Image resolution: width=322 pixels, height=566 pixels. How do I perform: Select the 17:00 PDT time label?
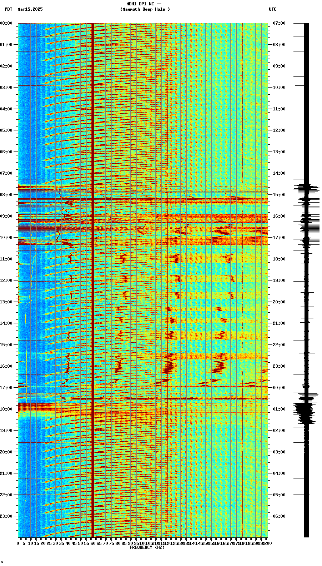[x=6, y=388]
